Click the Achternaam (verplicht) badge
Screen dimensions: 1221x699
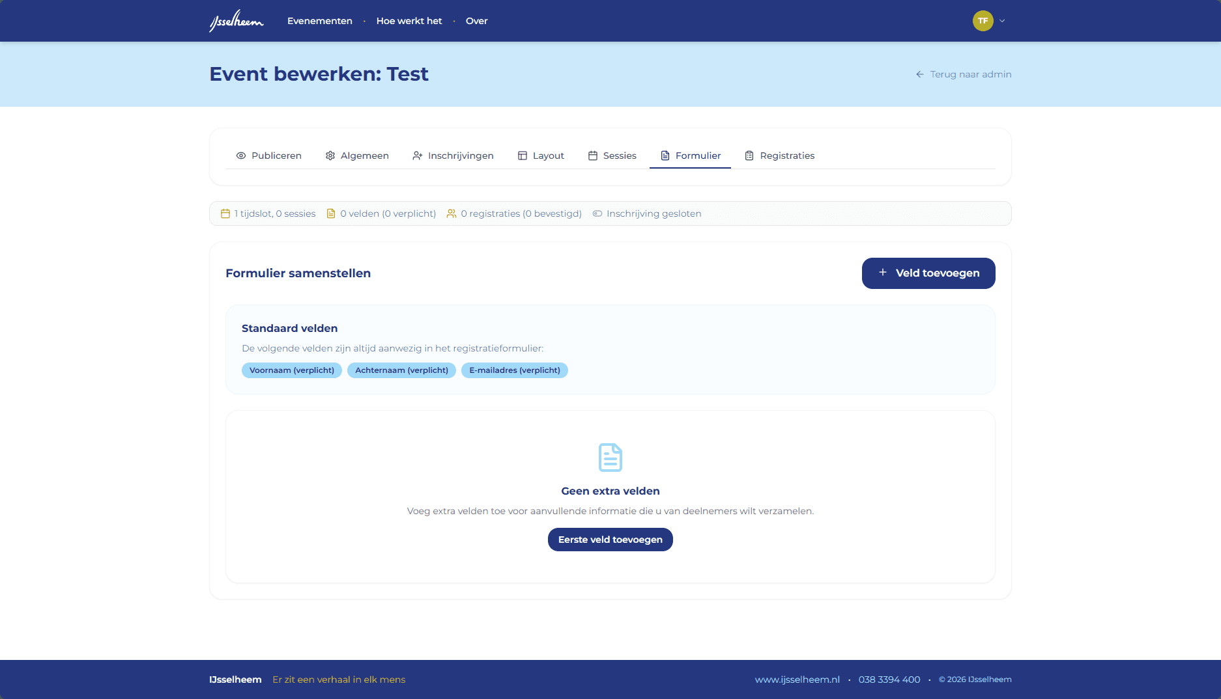pyautogui.click(x=401, y=370)
